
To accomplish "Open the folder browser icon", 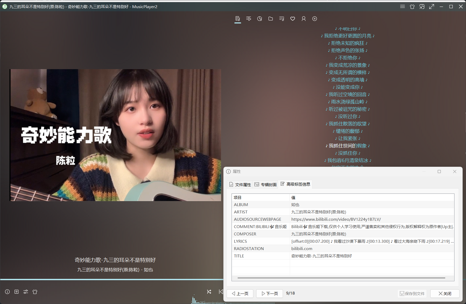I will click(x=271, y=19).
